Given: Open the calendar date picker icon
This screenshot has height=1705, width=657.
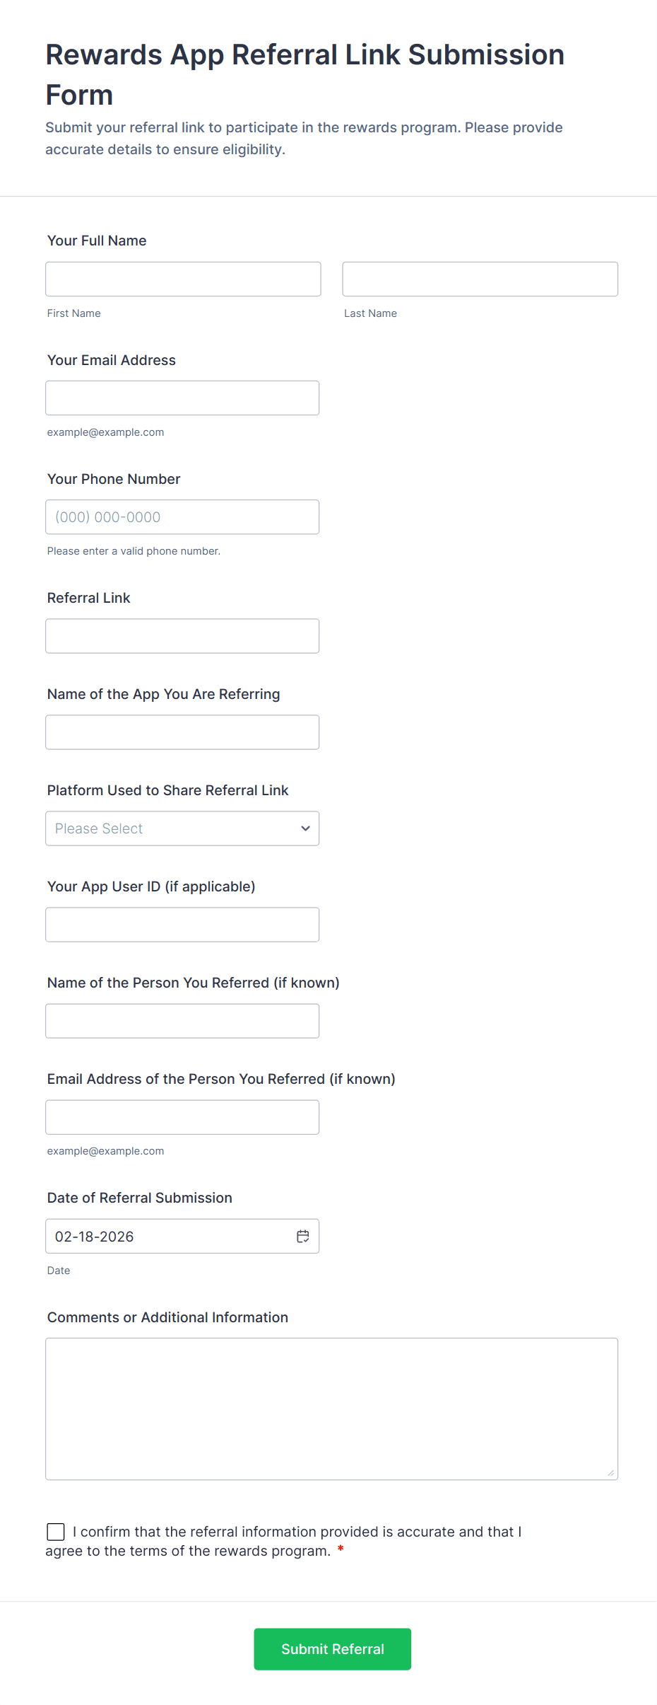Looking at the screenshot, I should 303,1236.
